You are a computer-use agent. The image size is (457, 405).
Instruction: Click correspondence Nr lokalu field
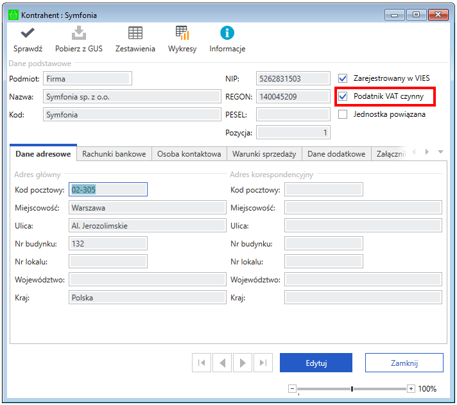click(x=323, y=261)
